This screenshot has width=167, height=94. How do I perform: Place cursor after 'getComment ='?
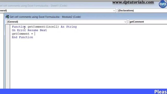(x=35, y=34)
